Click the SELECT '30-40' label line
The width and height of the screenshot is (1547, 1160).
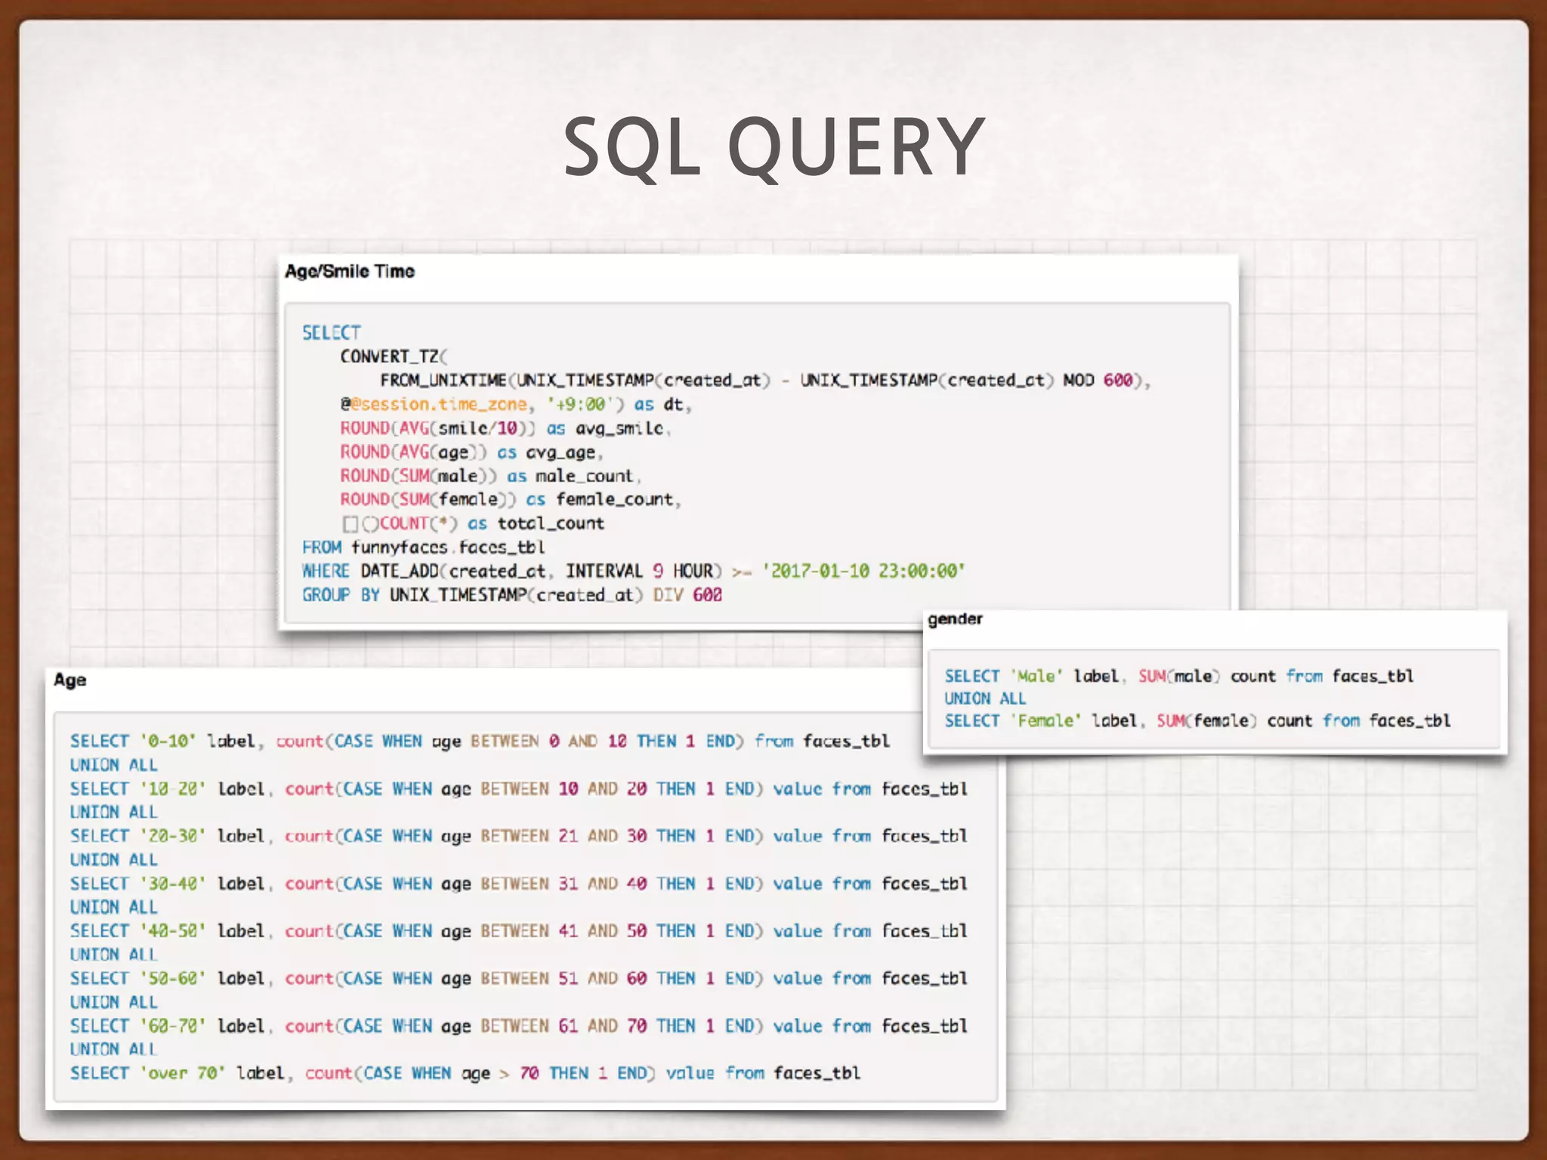point(518,884)
